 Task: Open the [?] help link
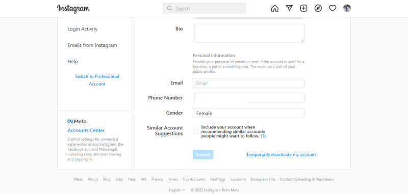pos(263,136)
